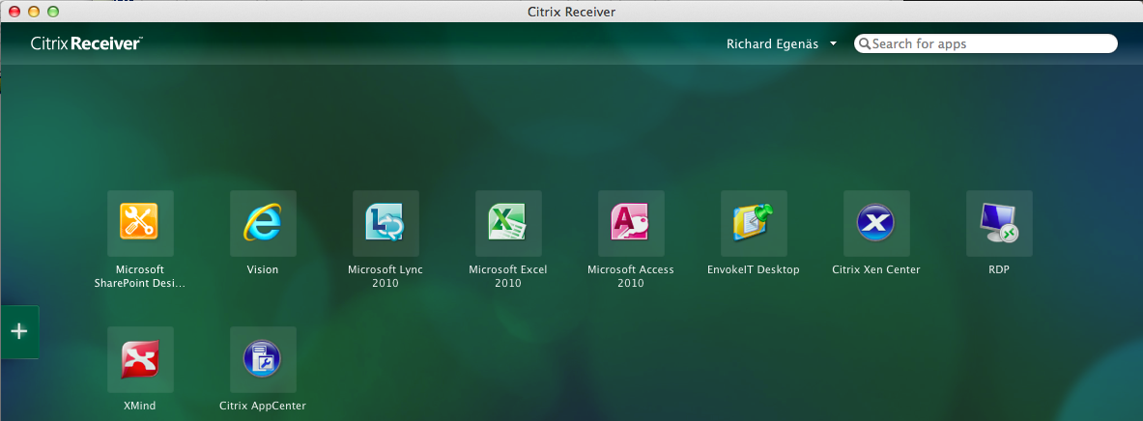Open Citrix Xen Center
Image resolution: width=1143 pixels, height=421 pixels.
click(876, 223)
